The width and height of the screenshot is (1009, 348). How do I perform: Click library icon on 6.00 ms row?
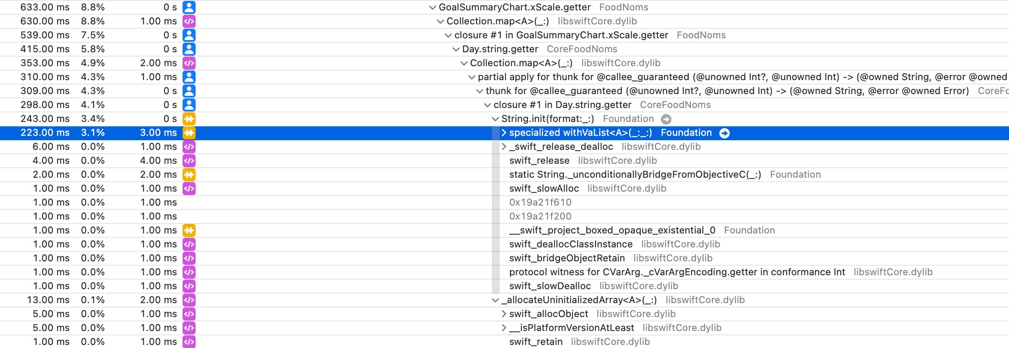[x=189, y=147]
